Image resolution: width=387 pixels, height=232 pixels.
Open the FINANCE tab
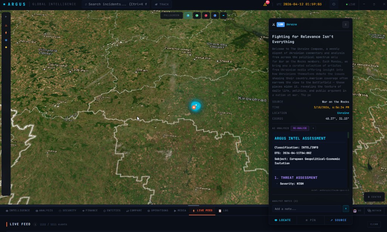[x=90, y=210]
